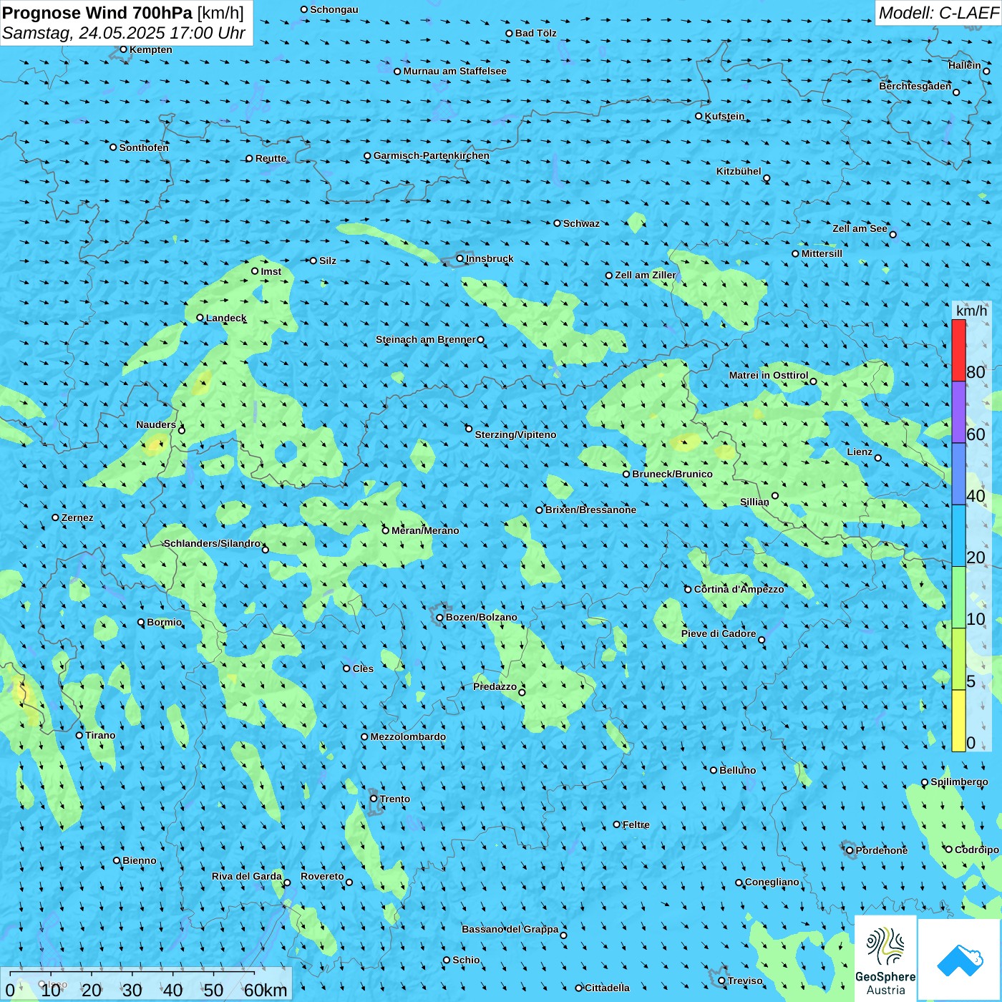Click the Cittadella label

(x=607, y=988)
